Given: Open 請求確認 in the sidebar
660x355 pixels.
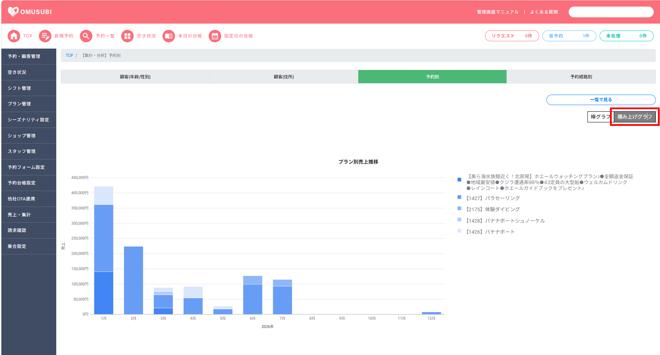Looking at the screenshot, I should [x=29, y=230].
